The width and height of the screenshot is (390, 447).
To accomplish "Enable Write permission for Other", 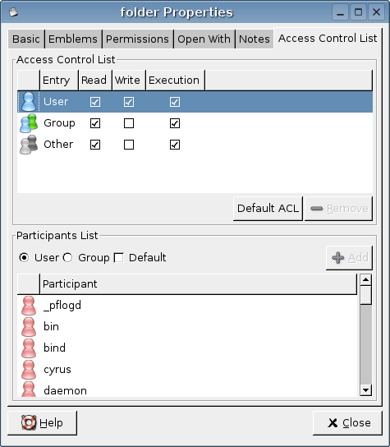I will coord(129,145).
